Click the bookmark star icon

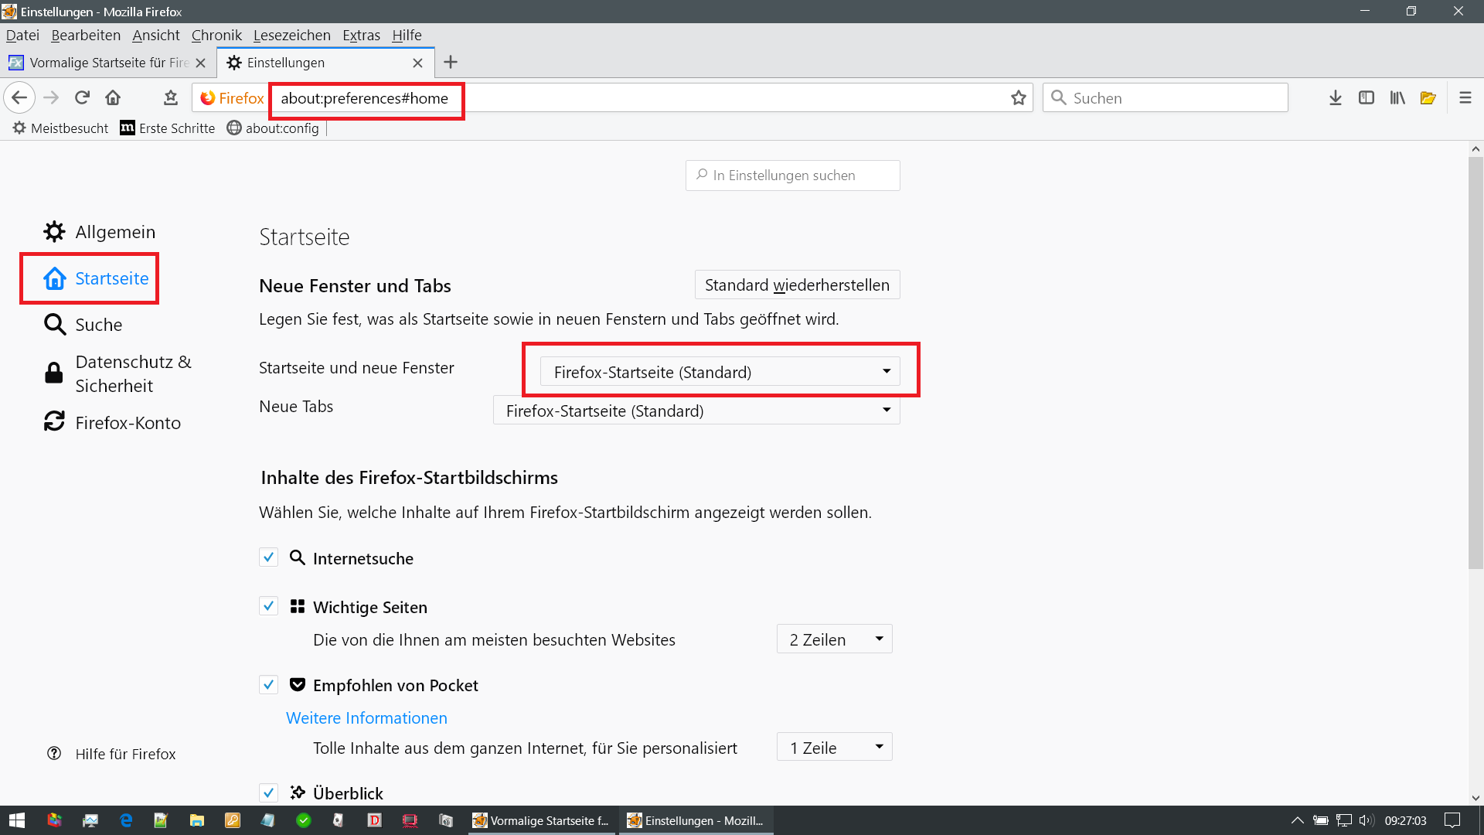click(1018, 98)
